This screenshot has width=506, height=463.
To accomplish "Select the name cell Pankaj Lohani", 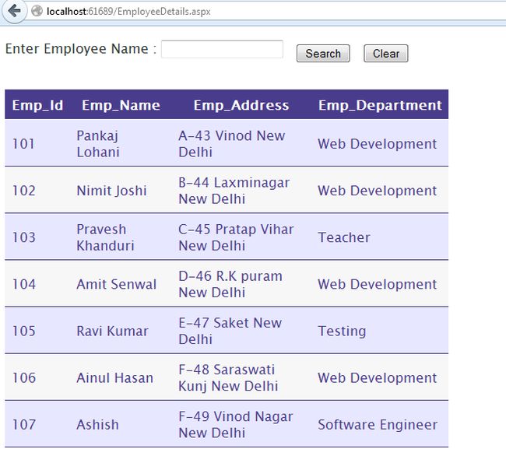I will pos(98,144).
